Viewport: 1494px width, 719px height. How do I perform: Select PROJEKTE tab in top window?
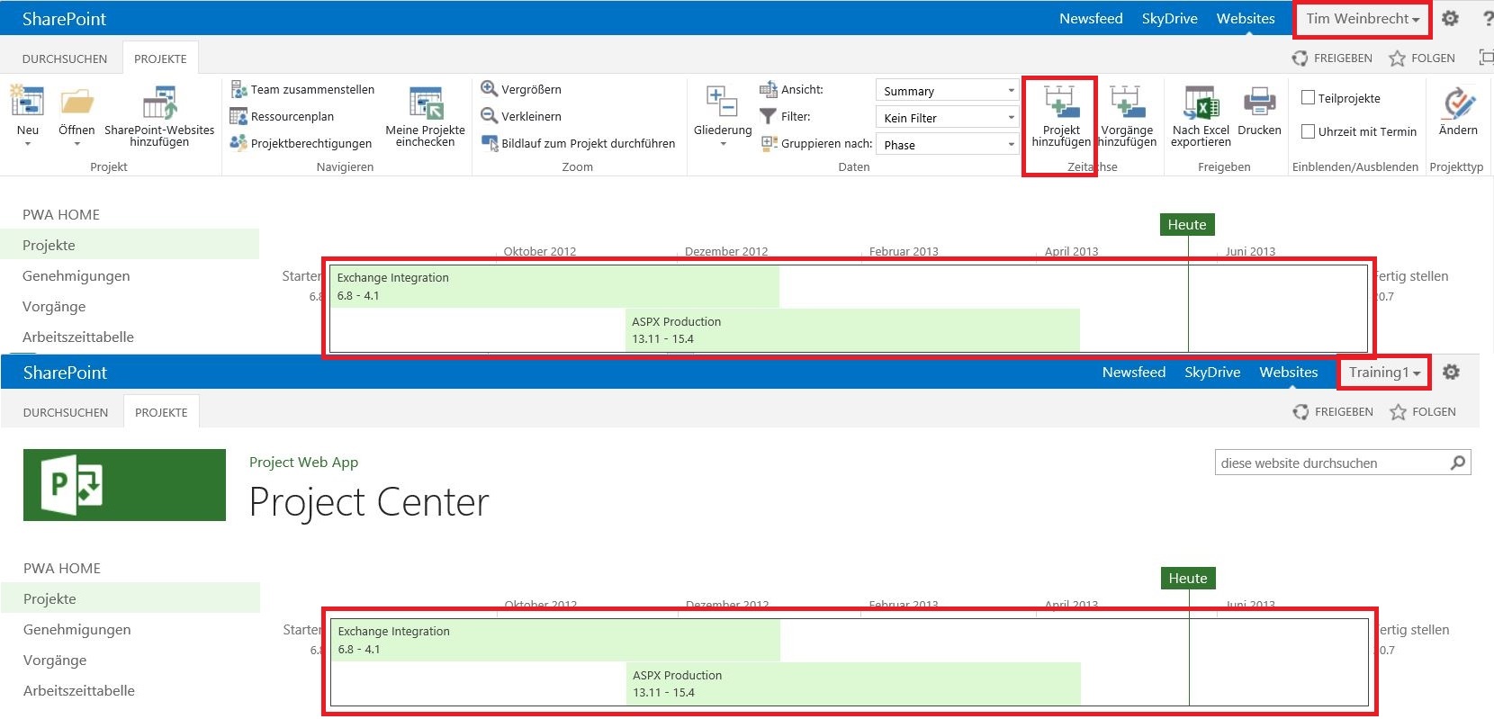click(160, 58)
